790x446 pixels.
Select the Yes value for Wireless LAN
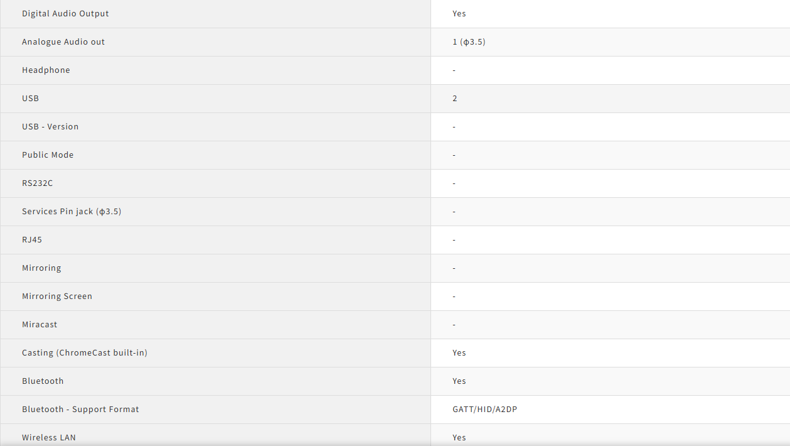(459, 437)
